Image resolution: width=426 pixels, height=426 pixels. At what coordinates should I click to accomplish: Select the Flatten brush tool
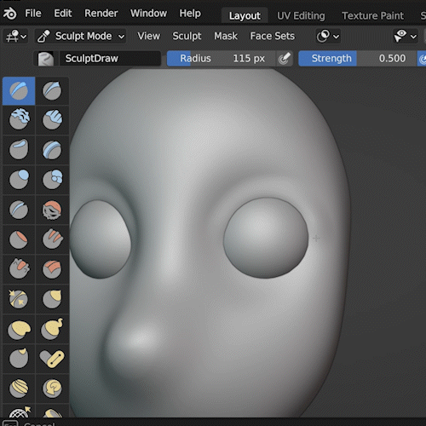[19, 239]
